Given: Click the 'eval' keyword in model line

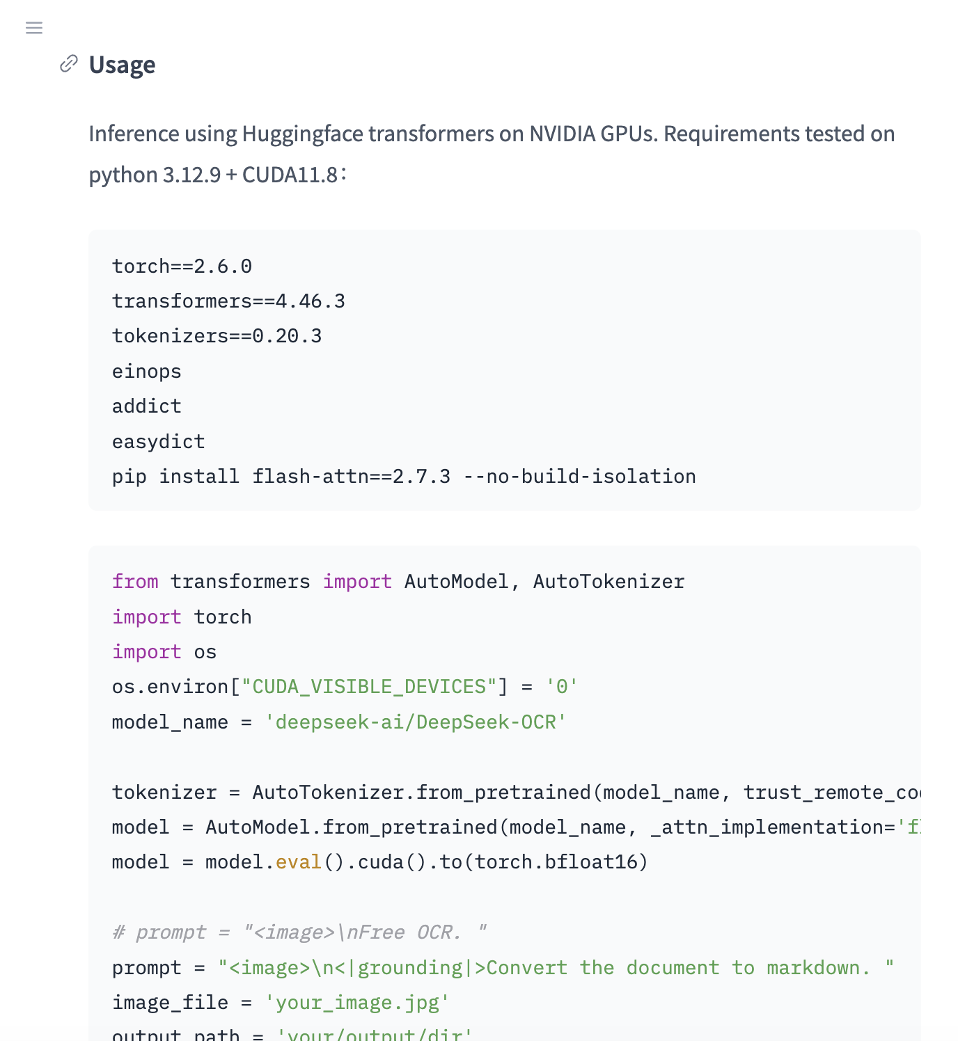Looking at the screenshot, I should click(299, 862).
